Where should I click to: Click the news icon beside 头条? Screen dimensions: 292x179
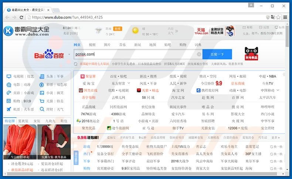coord(42,76)
